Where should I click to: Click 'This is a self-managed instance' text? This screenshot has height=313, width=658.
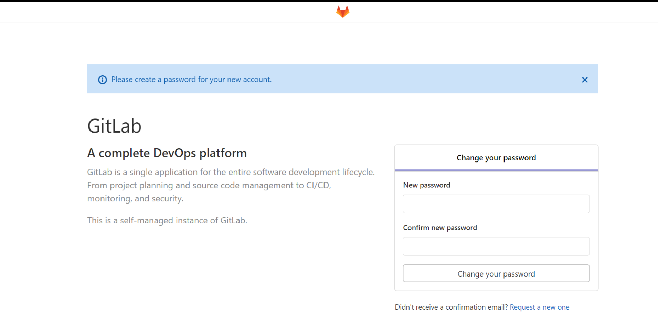coord(167,220)
